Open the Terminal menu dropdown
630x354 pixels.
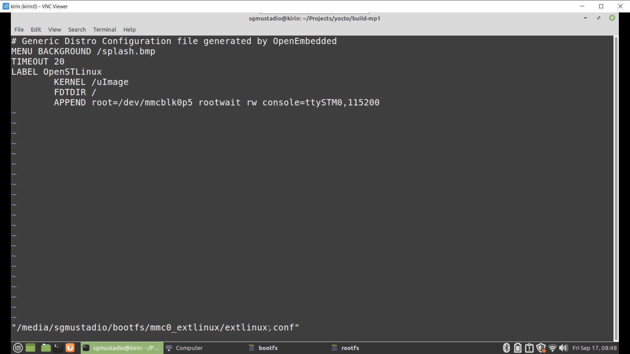104,29
